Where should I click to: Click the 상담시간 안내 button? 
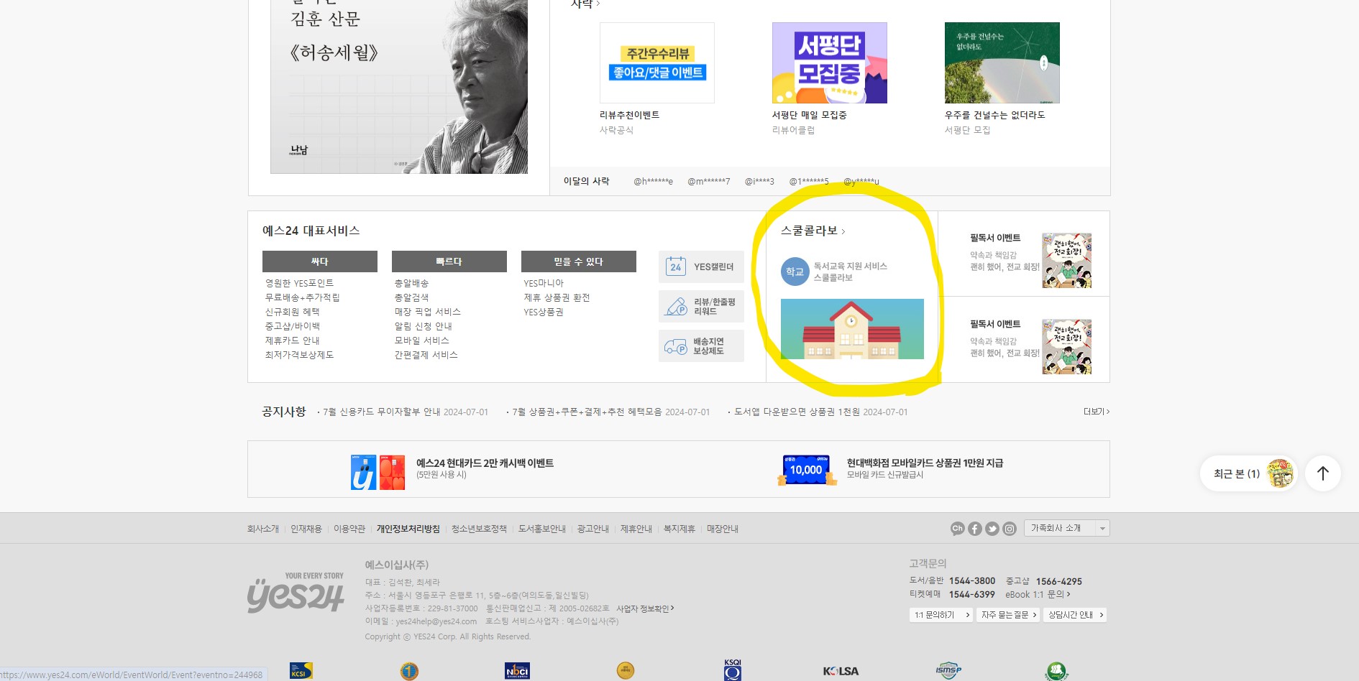[1075, 615]
